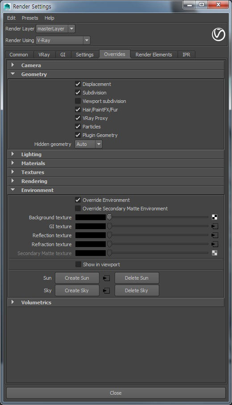
Task: Enable Viewport subdivision checkbox
Action: 78,101
